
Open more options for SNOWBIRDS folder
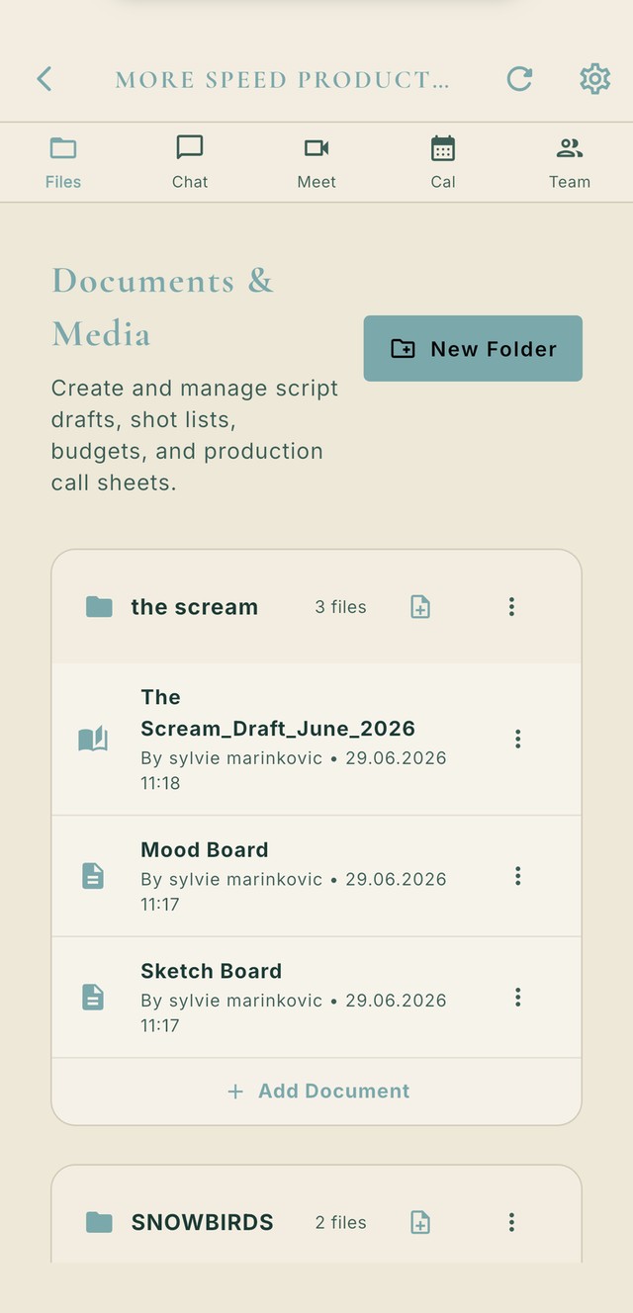pyautogui.click(x=511, y=1223)
